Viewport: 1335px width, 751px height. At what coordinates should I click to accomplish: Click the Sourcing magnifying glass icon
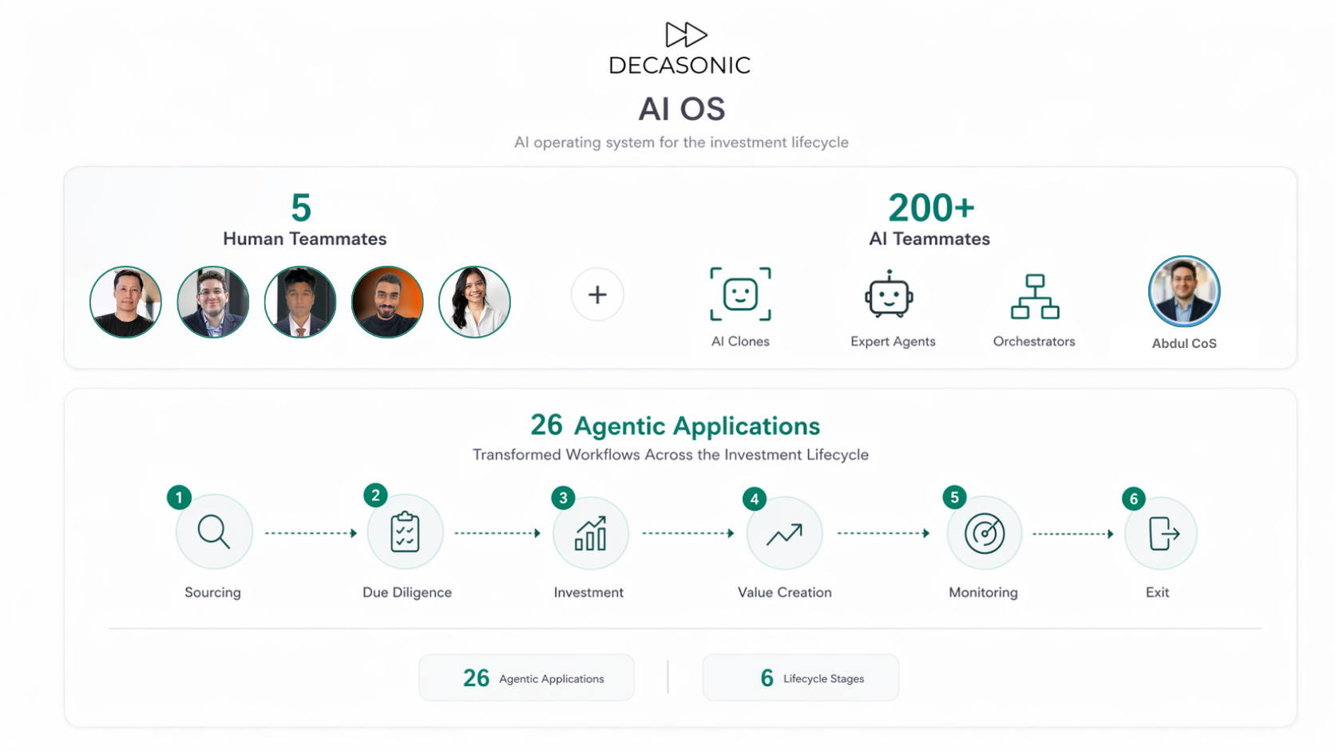pos(214,532)
